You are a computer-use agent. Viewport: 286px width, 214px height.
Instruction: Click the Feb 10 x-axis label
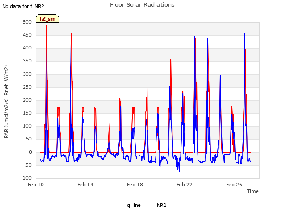[36, 185]
